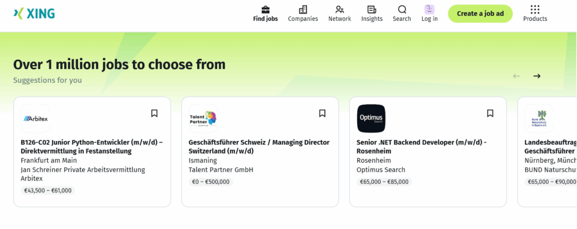
Task: Open the Network page
Action: coord(339,14)
